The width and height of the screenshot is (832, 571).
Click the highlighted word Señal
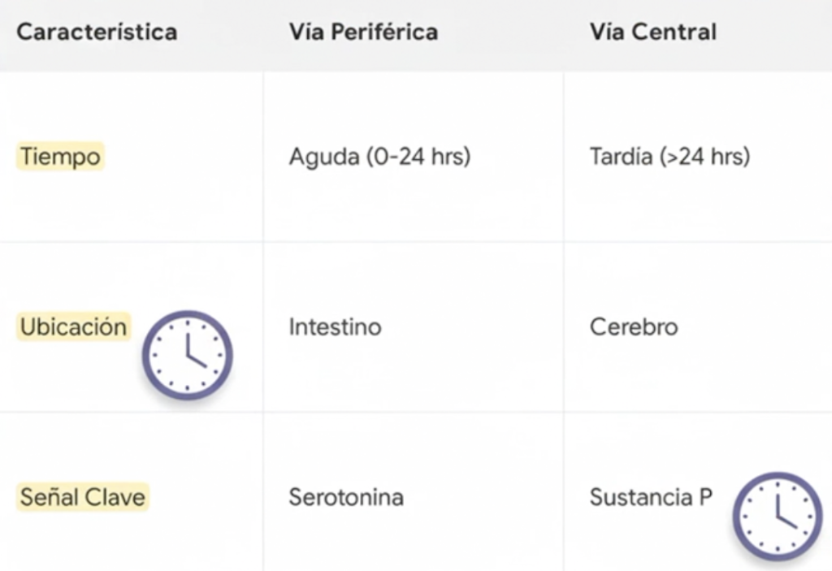pyautogui.click(x=48, y=497)
